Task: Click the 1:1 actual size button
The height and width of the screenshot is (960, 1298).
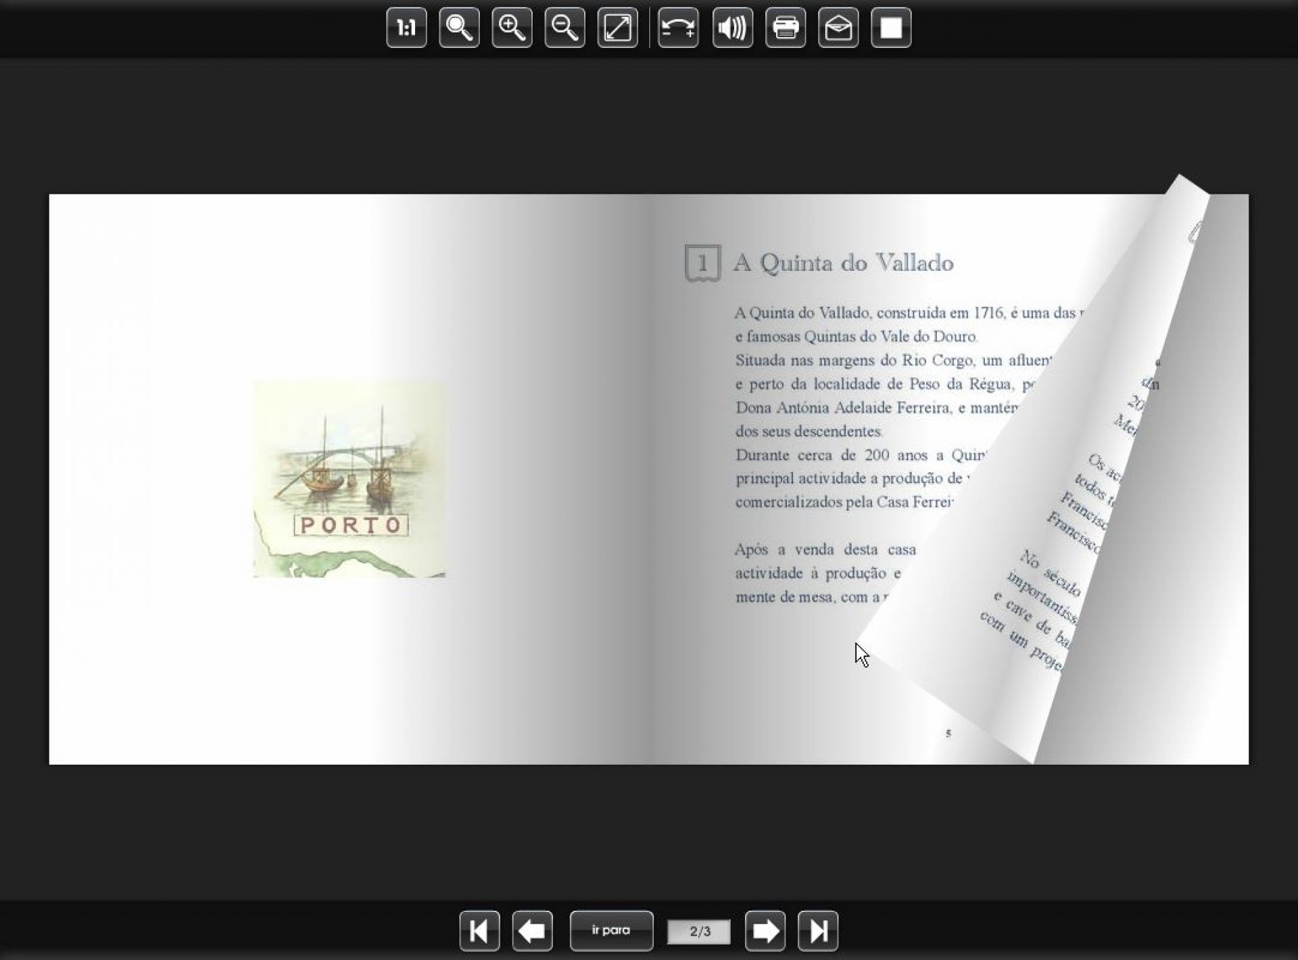Action: pos(406,28)
